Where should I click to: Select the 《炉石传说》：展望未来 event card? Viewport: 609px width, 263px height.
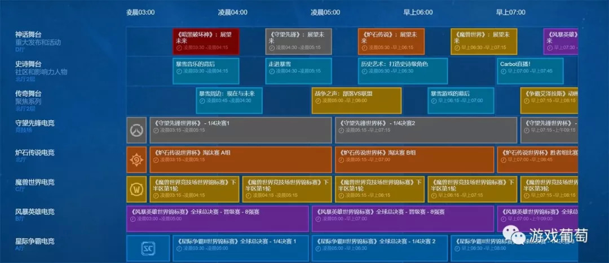pos(391,42)
